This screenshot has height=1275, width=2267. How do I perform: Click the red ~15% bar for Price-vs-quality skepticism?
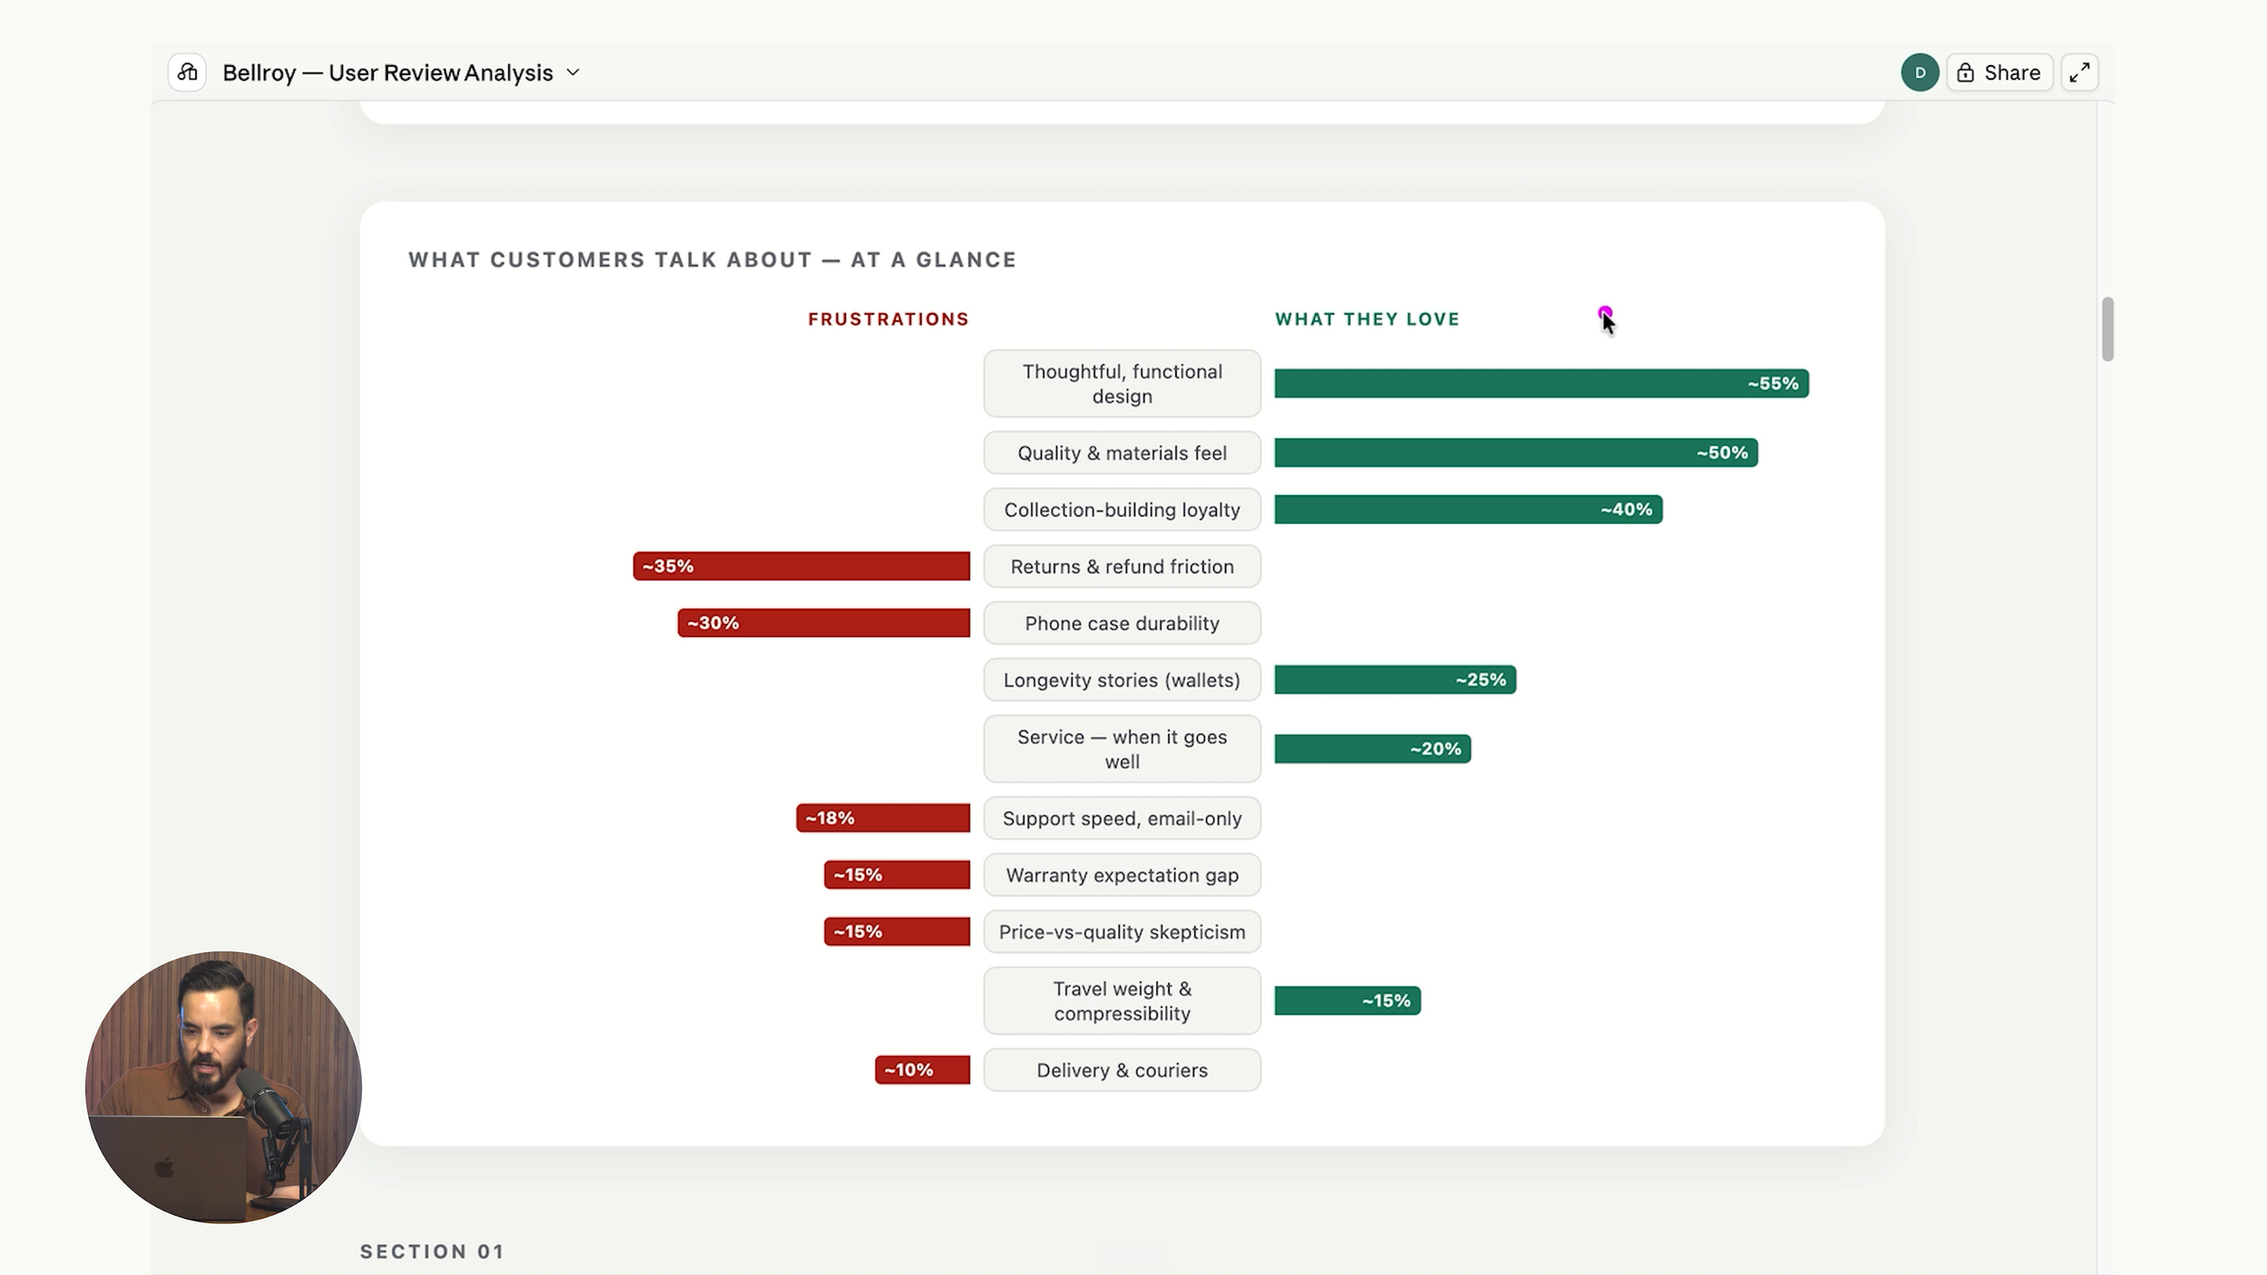897,931
